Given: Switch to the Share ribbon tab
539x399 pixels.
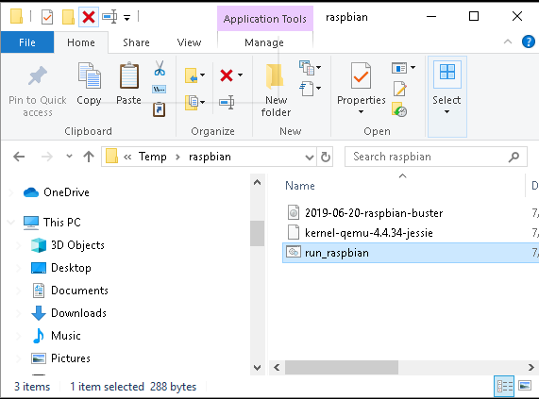Looking at the screenshot, I should pos(136,42).
